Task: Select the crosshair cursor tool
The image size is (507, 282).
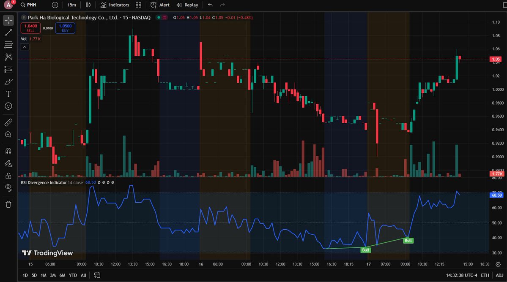Action: (8, 20)
